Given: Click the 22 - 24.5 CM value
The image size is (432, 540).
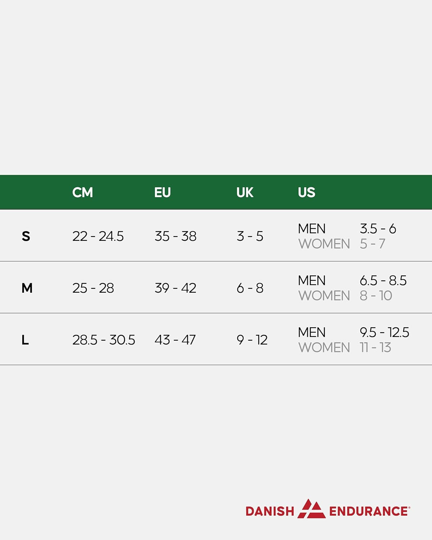Looking at the screenshot, I should pyautogui.click(x=98, y=236).
